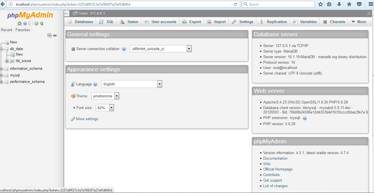The image size is (374, 193).
Task: Switch to the Databases tab
Action: tap(80, 22)
